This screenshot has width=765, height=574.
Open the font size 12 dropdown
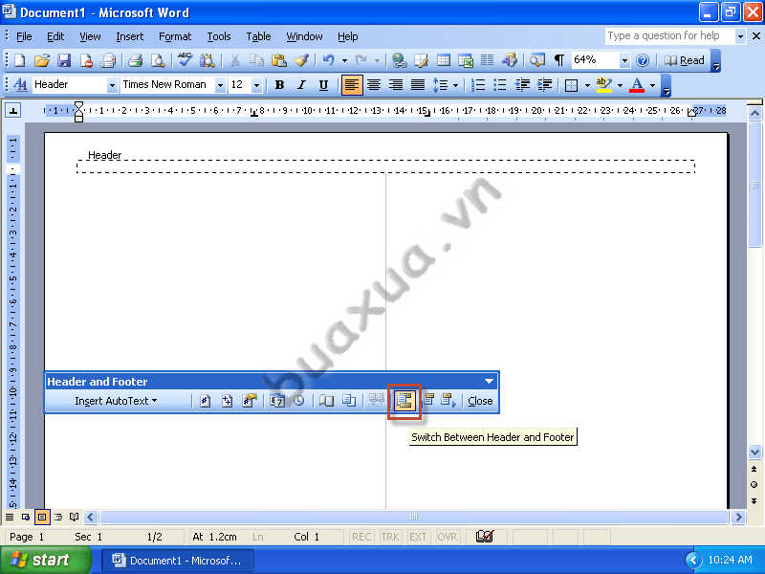coord(256,85)
